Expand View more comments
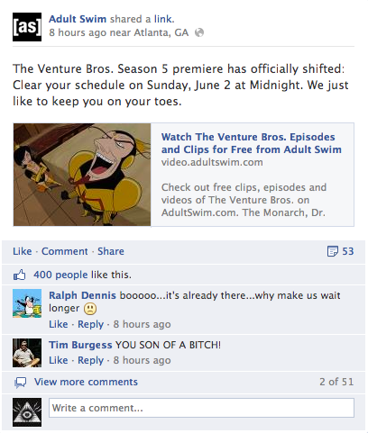368x433 pixels. [86, 382]
